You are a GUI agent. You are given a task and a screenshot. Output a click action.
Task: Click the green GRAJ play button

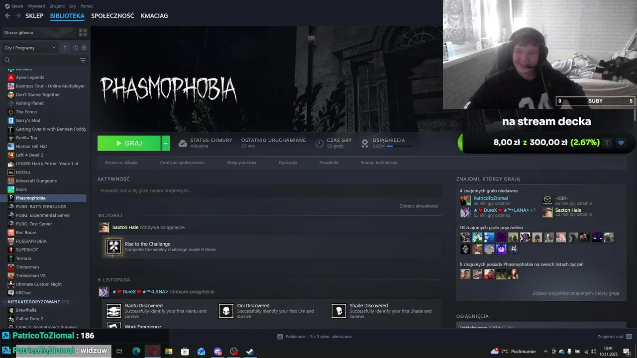[129, 143]
